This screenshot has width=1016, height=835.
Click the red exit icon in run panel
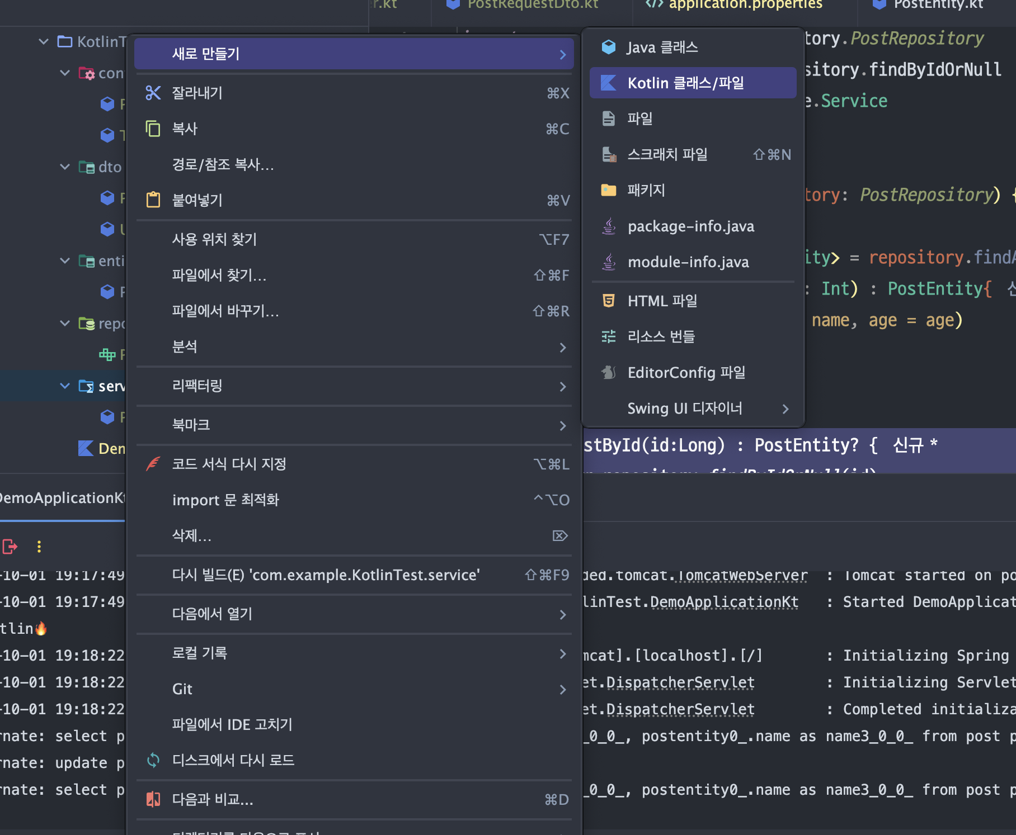(10, 546)
